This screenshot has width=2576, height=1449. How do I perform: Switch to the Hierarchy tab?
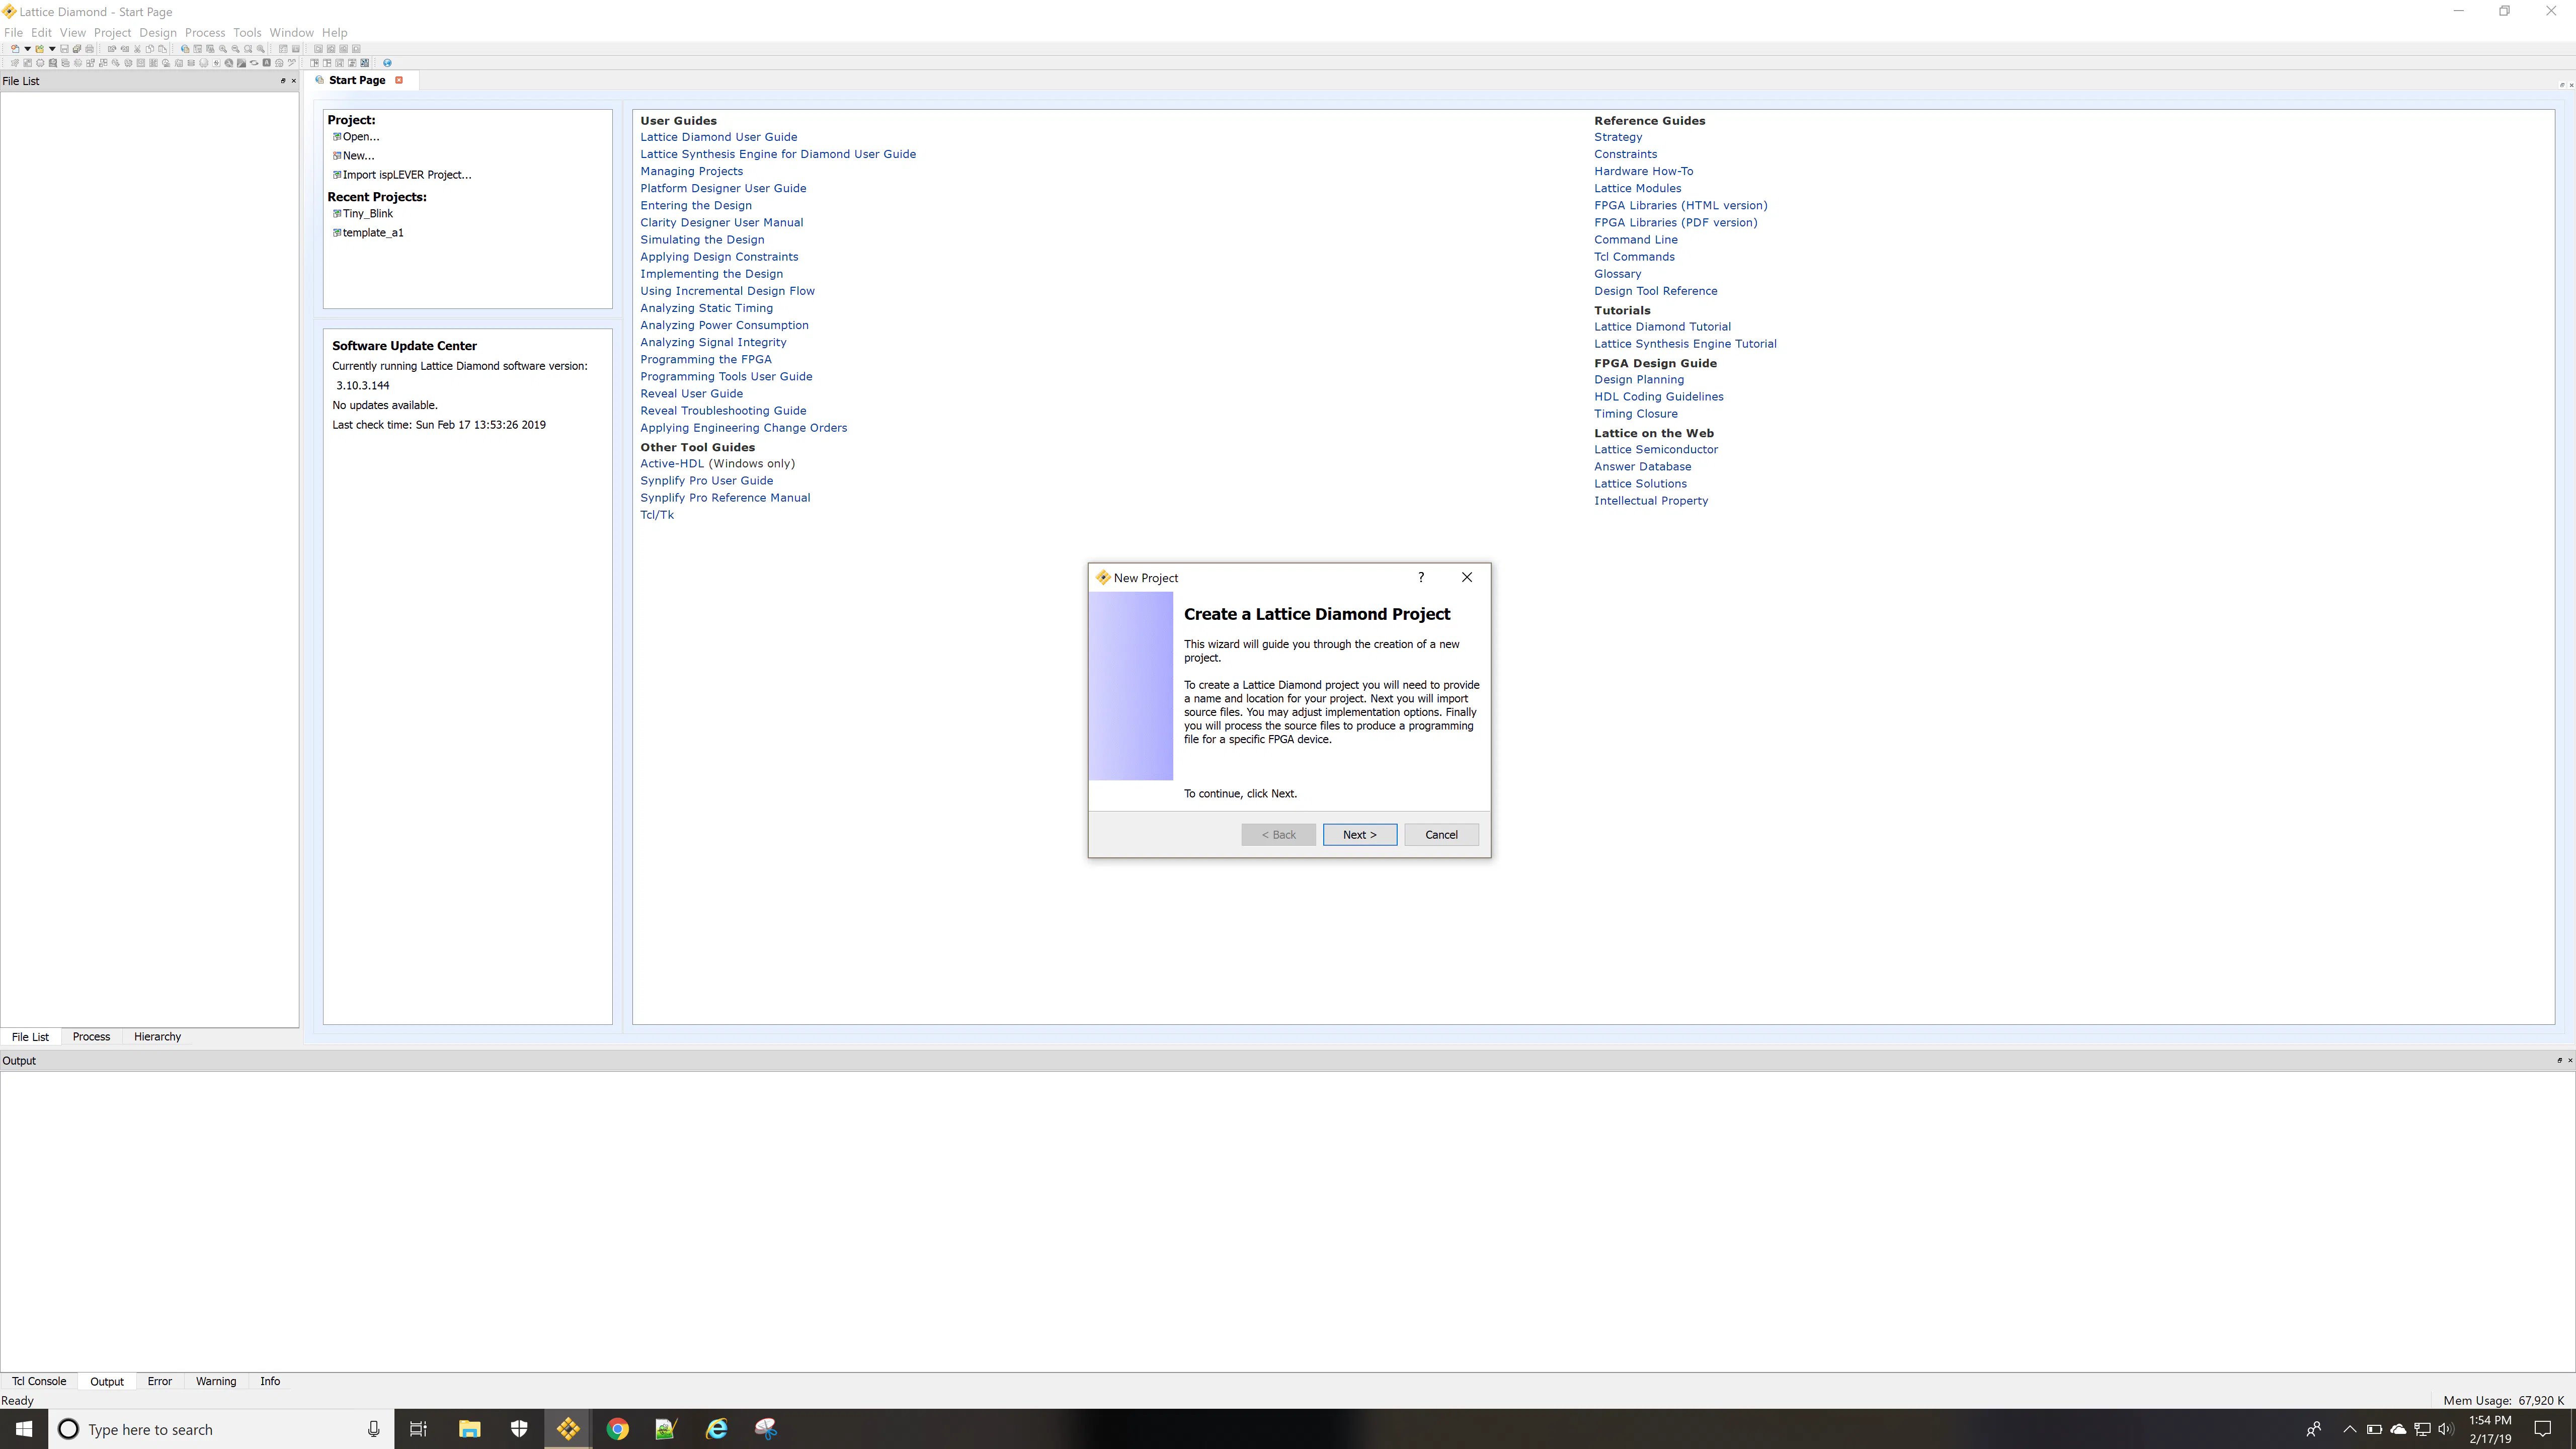[x=157, y=1036]
